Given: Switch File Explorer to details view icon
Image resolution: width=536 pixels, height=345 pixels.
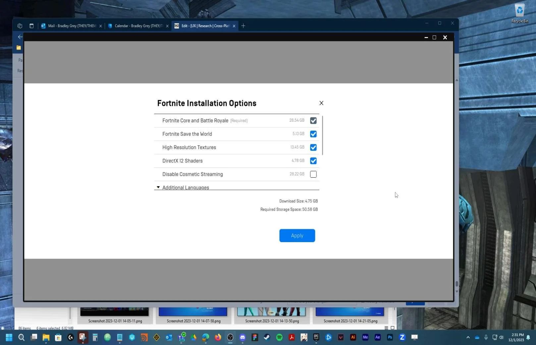Looking at the screenshot, I should pos(386,328).
